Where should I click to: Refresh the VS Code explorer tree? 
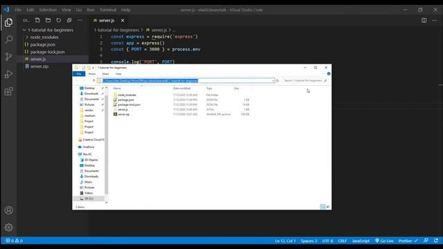click(58, 20)
